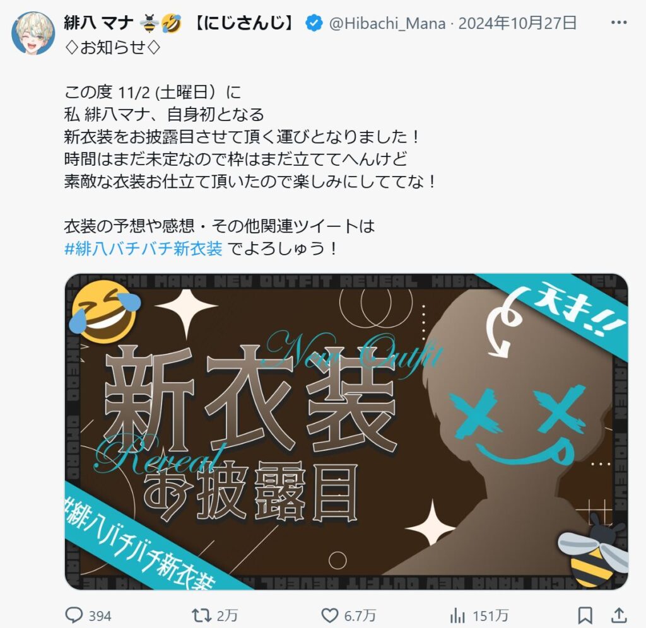Repost the tweet via retweet icon
Screen dimensions: 646x628
click(x=201, y=615)
